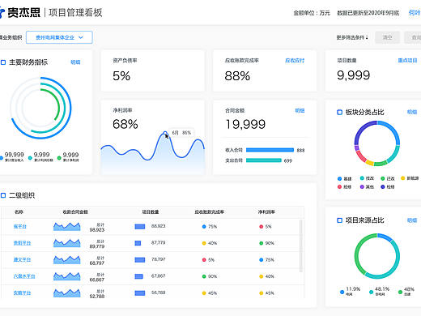
Task: Toggle the 新能源 yellow legend item
Action: pyautogui.click(x=410, y=178)
